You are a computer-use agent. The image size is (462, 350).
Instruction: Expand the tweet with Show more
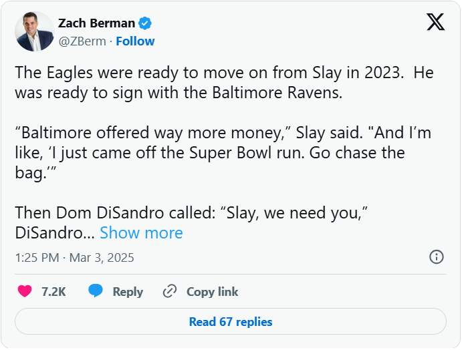point(141,232)
